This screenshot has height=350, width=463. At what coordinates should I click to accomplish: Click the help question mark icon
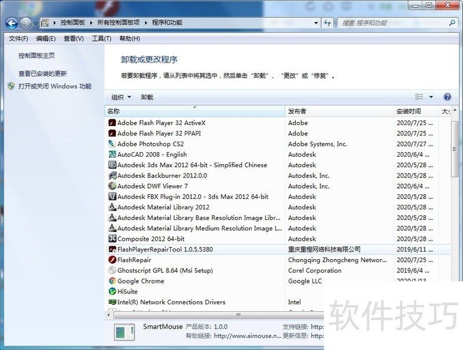pos(447,97)
